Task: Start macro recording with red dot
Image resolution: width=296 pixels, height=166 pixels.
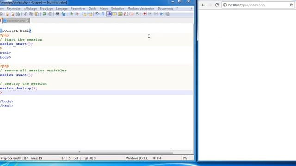Action: pos(145,14)
